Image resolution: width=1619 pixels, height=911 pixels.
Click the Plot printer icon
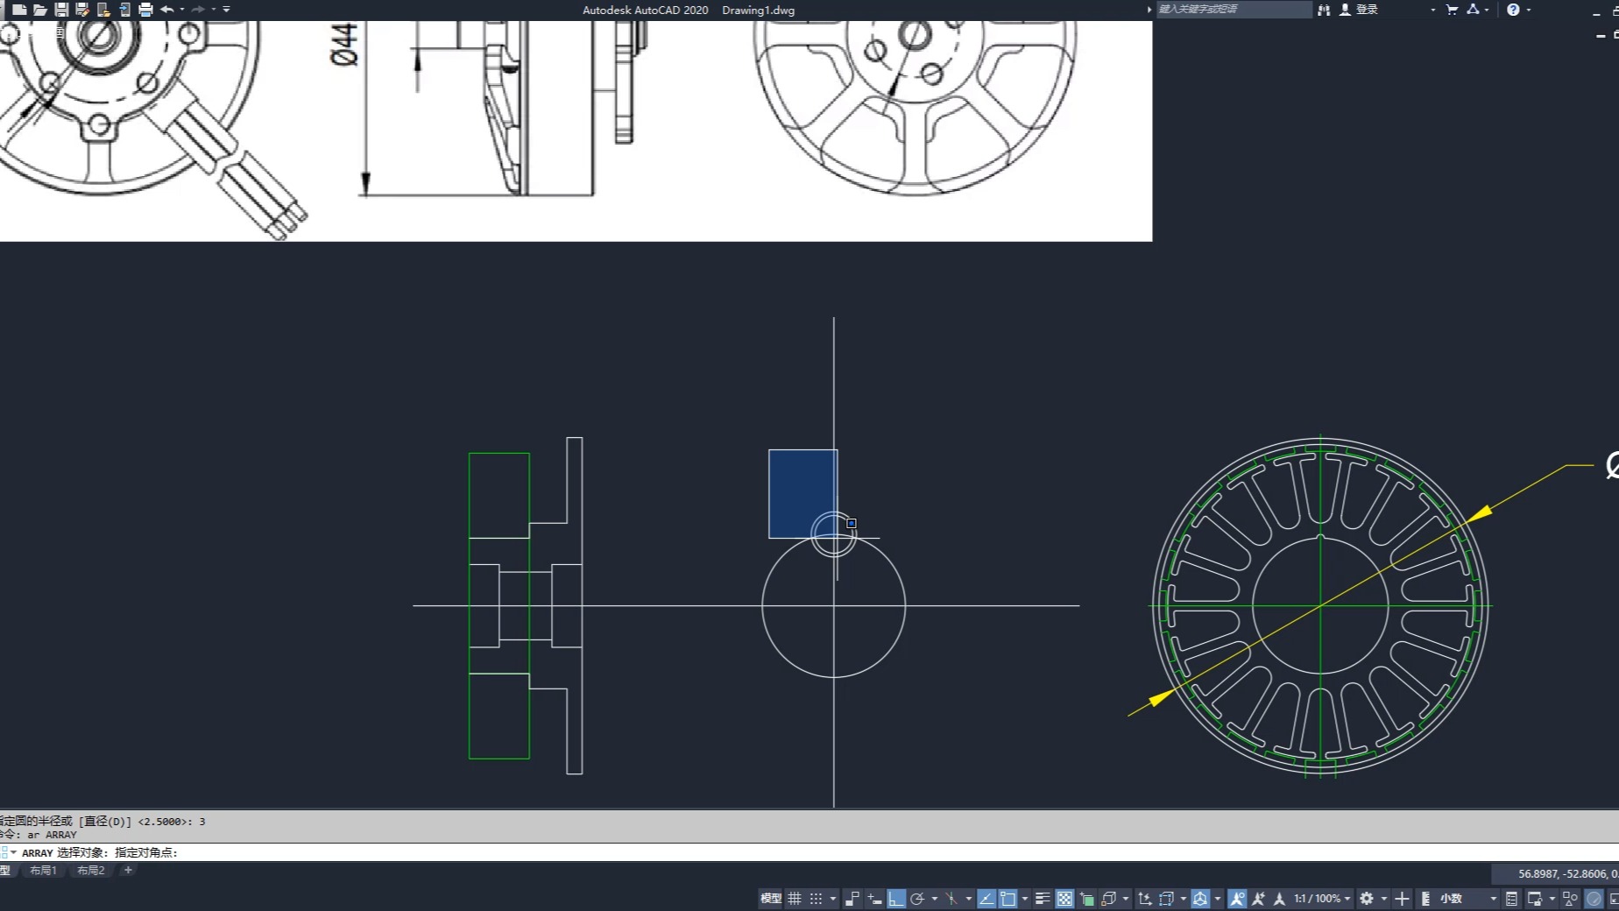coord(145,10)
